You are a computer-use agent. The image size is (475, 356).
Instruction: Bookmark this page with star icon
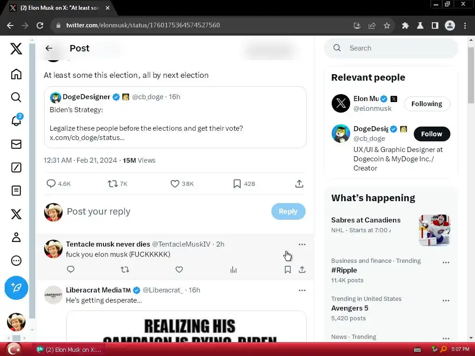[387, 26]
